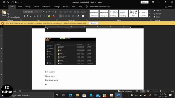Apply strikethrough formatting

point(35,16)
